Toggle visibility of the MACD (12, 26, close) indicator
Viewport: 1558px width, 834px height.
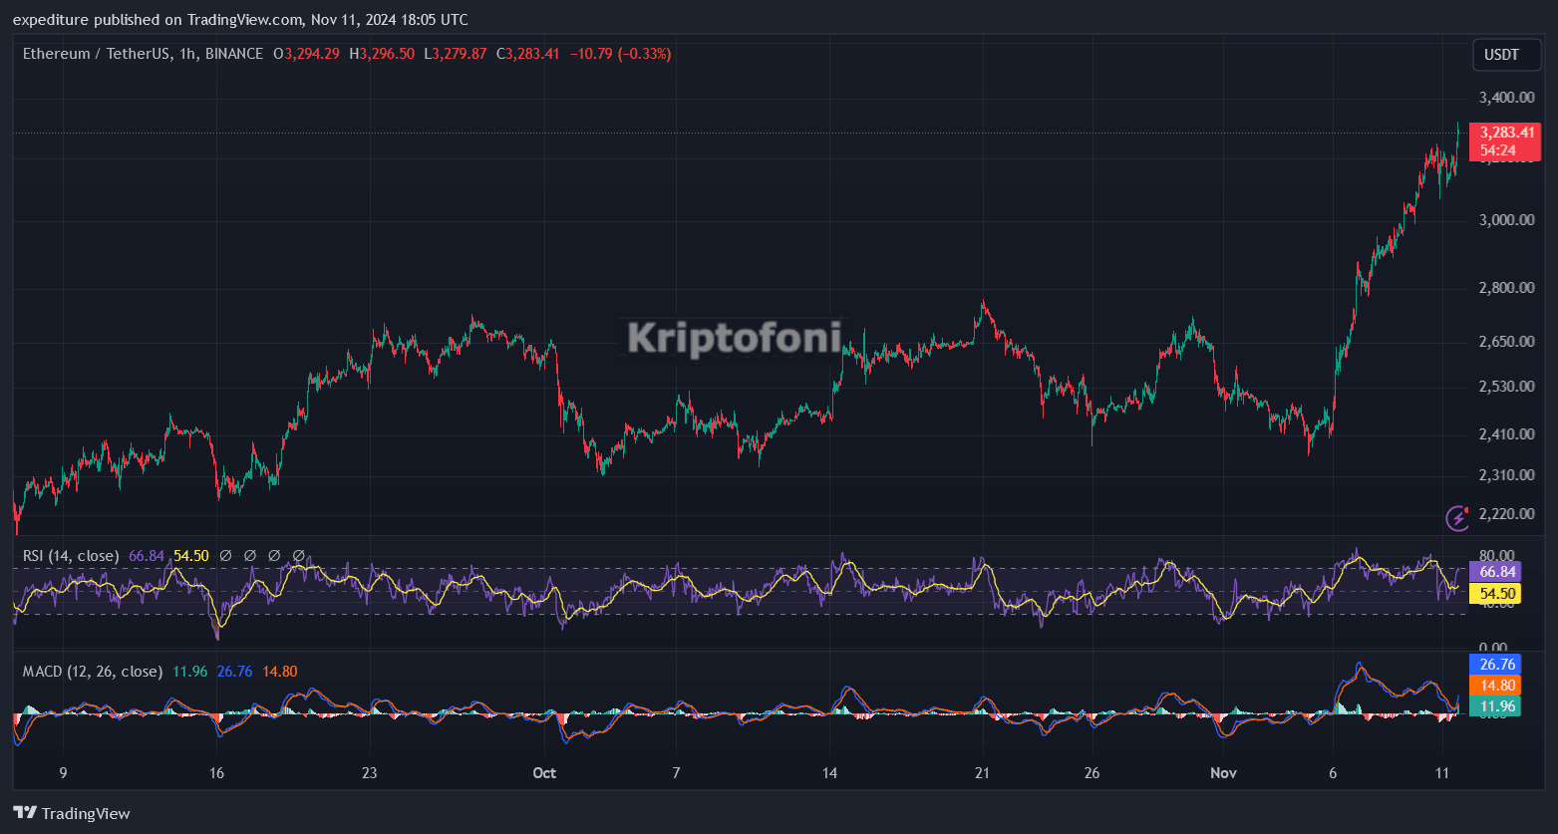[x=92, y=672]
